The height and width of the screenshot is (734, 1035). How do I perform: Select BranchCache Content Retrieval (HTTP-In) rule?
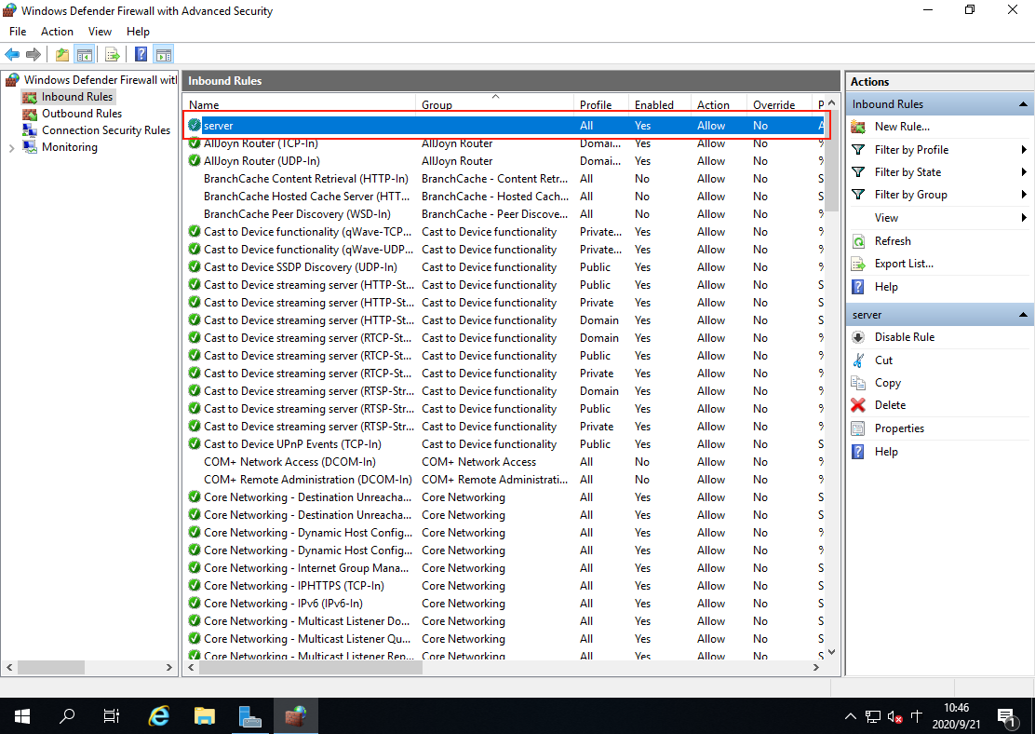(505, 179)
